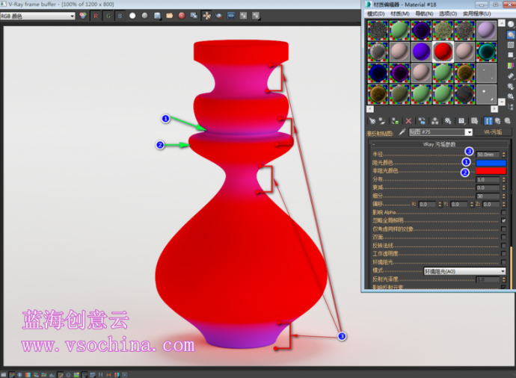This screenshot has height=378, width=516.
Task: Pick material with the eyedropper tool
Action: coord(402,132)
